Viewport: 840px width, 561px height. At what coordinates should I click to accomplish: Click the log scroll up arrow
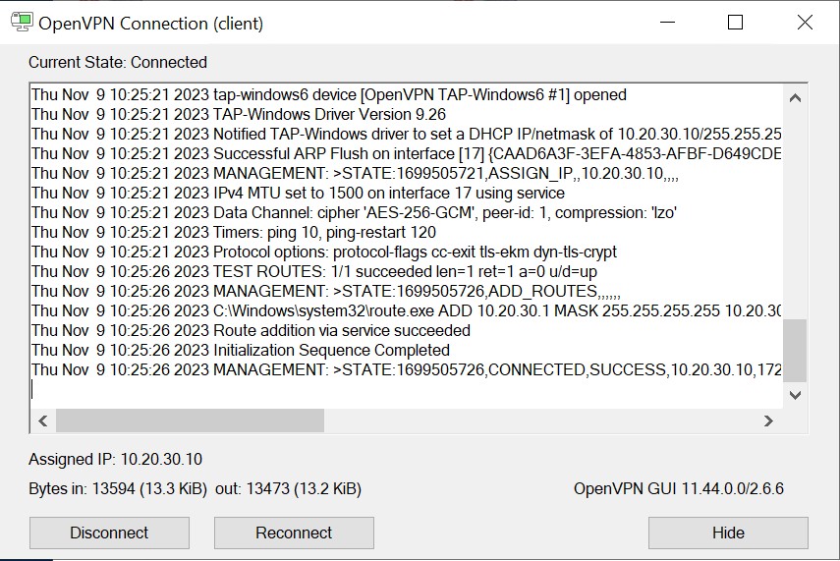[795, 98]
